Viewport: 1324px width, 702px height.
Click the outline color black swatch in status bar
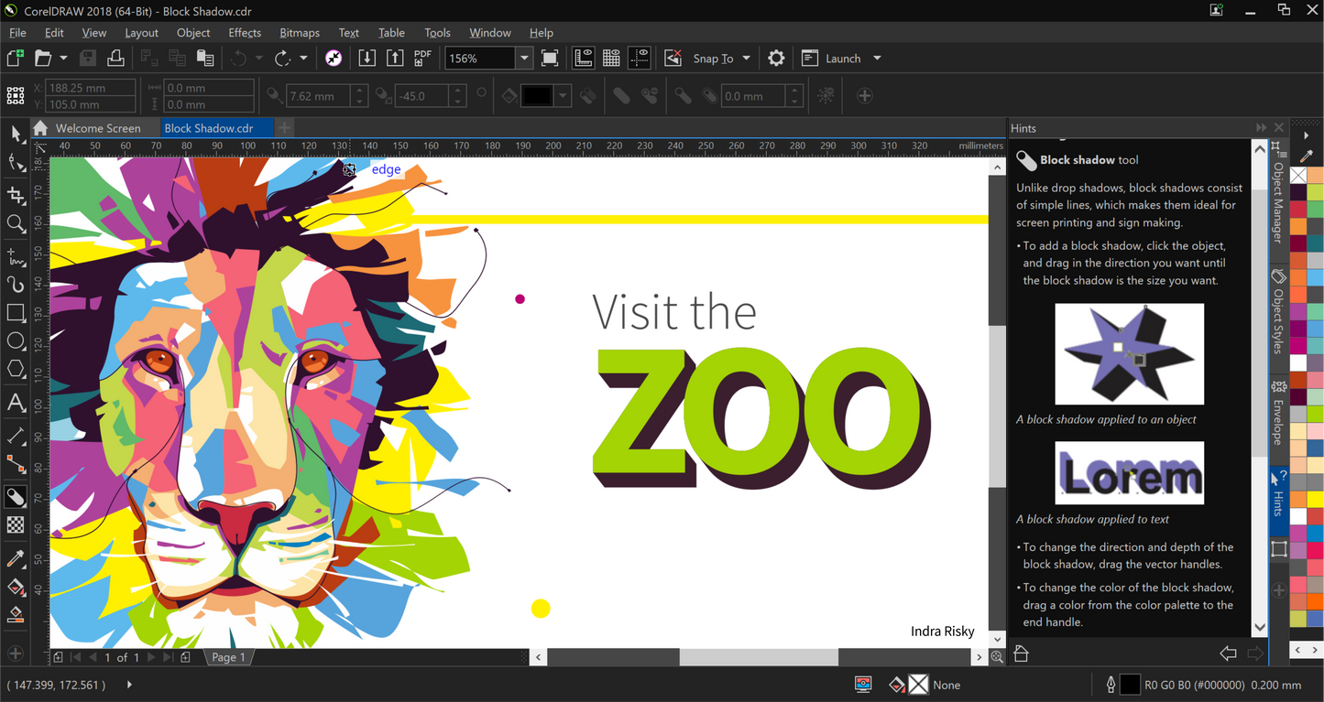[1131, 684]
